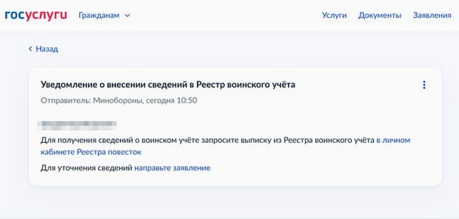Screen dimensions: 459x219
Task: Expand the chevron next to Гражданам
Action: tap(128, 16)
